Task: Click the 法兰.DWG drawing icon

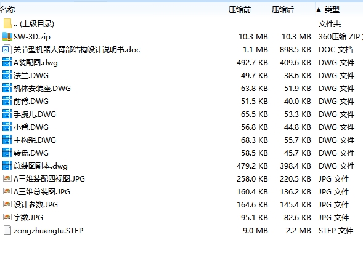Action: 7,75
